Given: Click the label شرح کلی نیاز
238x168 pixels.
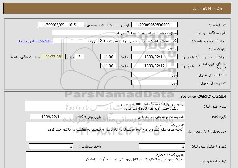Looking at the screenshot, I should click(215, 106).
